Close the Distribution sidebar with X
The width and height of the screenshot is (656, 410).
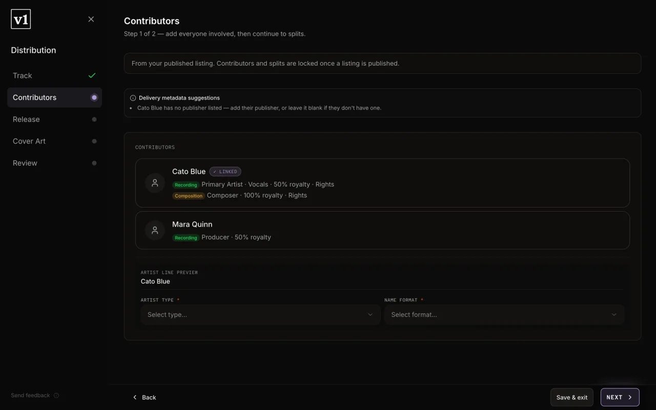coord(91,19)
